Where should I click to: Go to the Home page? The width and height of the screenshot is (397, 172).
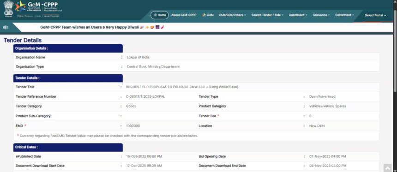pyautogui.click(x=160, y=15)
